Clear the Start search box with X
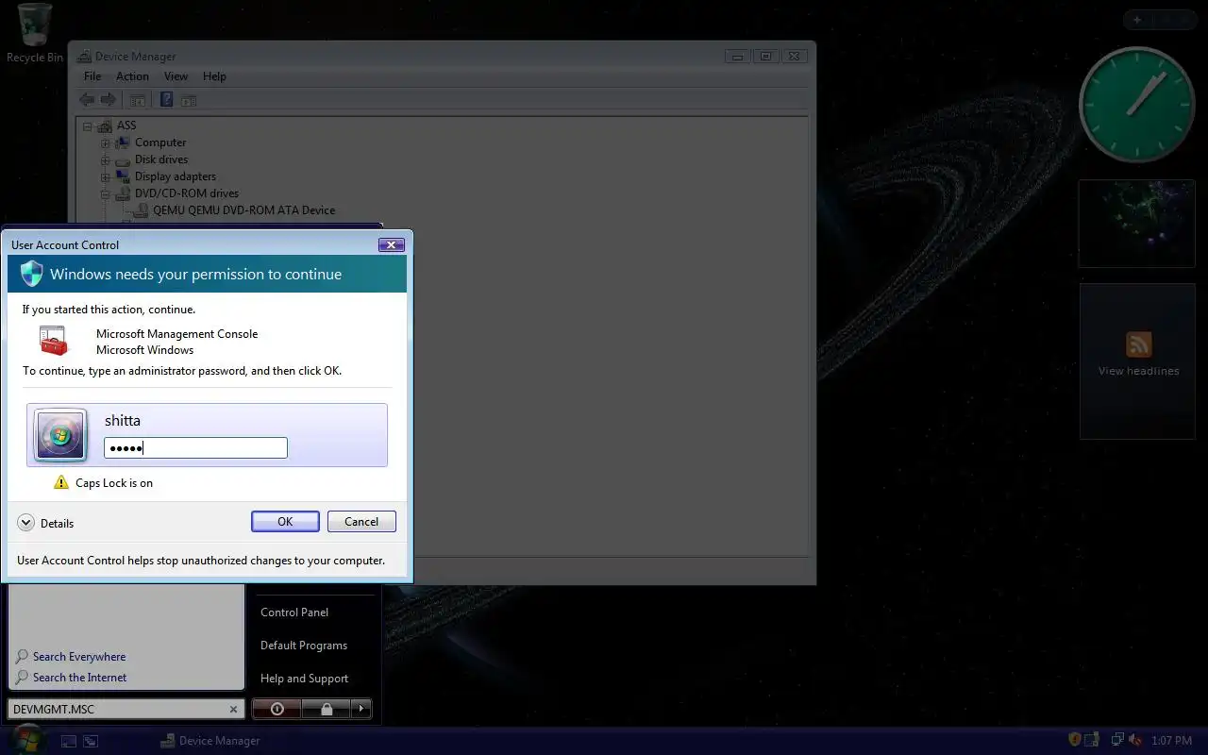 point(234,710)
